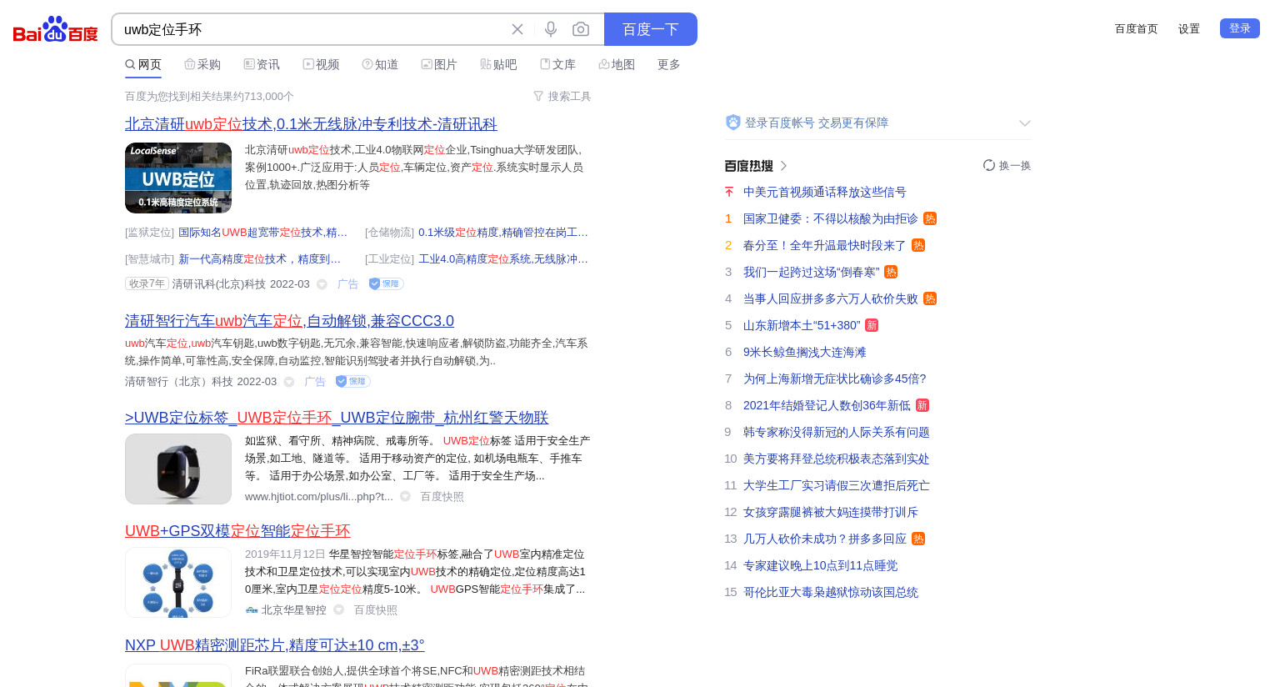Click the LocalSense UWB定位 thumbnail

(x=178, y=178)
